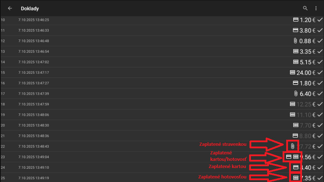
Task: Click the card icon on receipt 16
Action: tap(296, 83)
